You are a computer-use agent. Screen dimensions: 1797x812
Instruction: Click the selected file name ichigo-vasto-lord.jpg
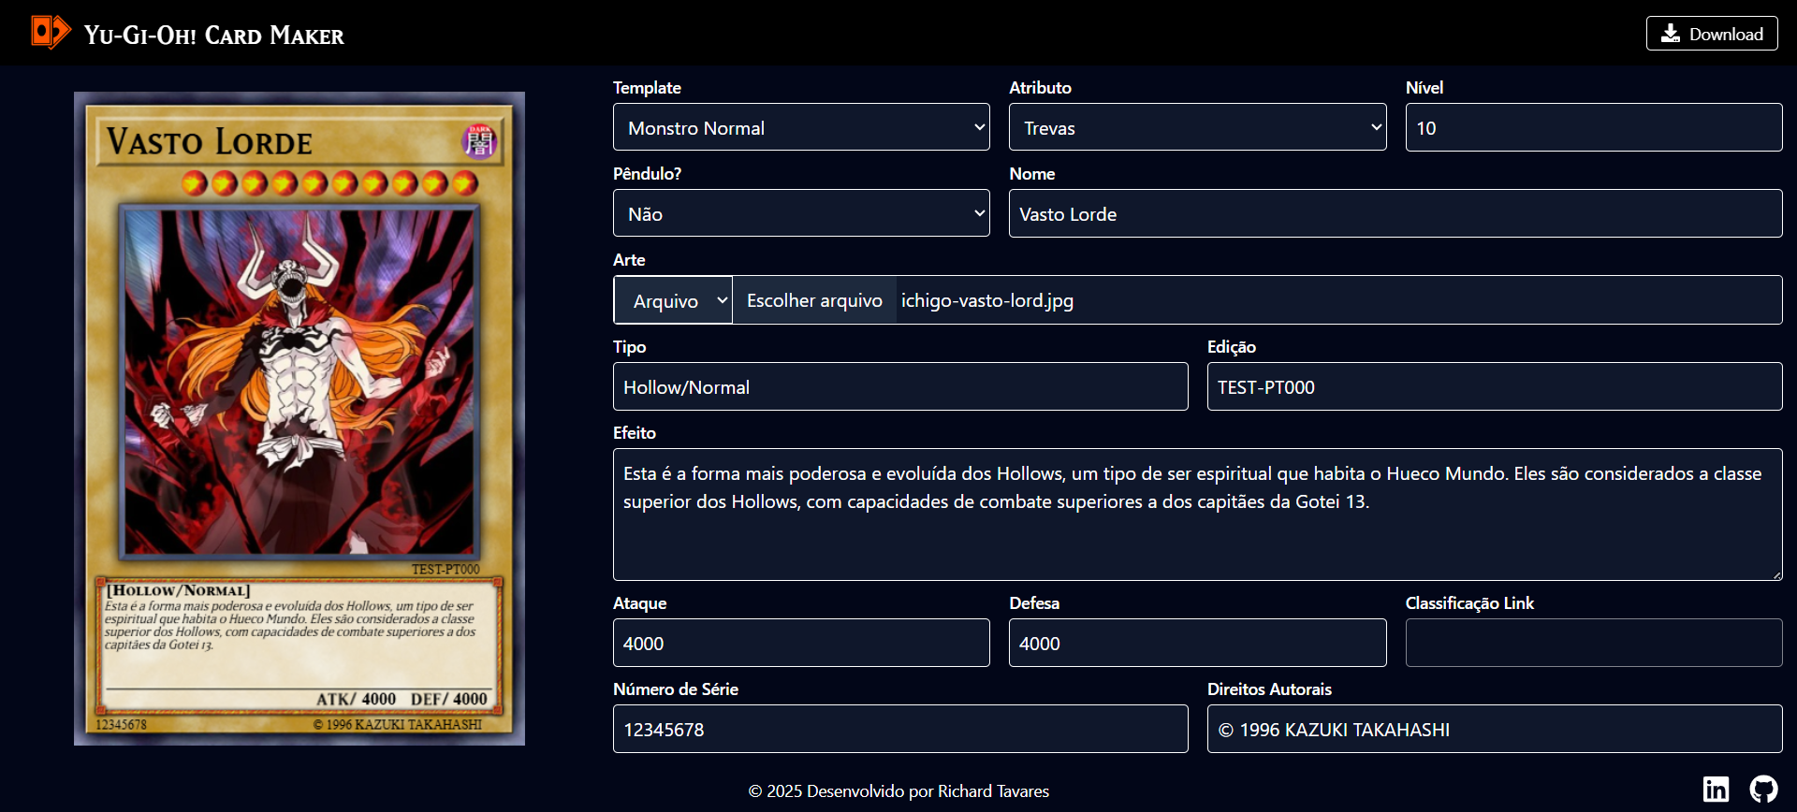[986, 300]
